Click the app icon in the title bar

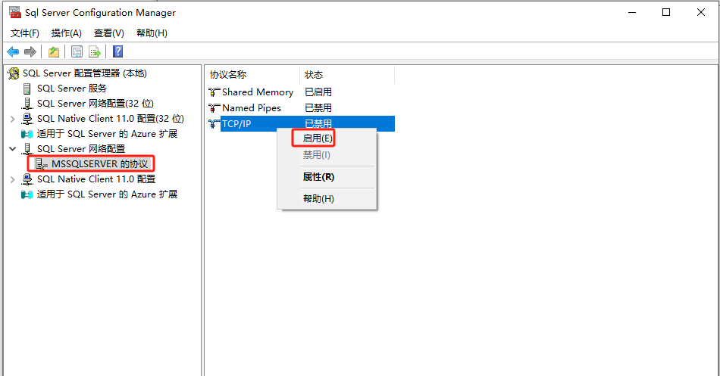pyautogui.click(x=15, y=12)
